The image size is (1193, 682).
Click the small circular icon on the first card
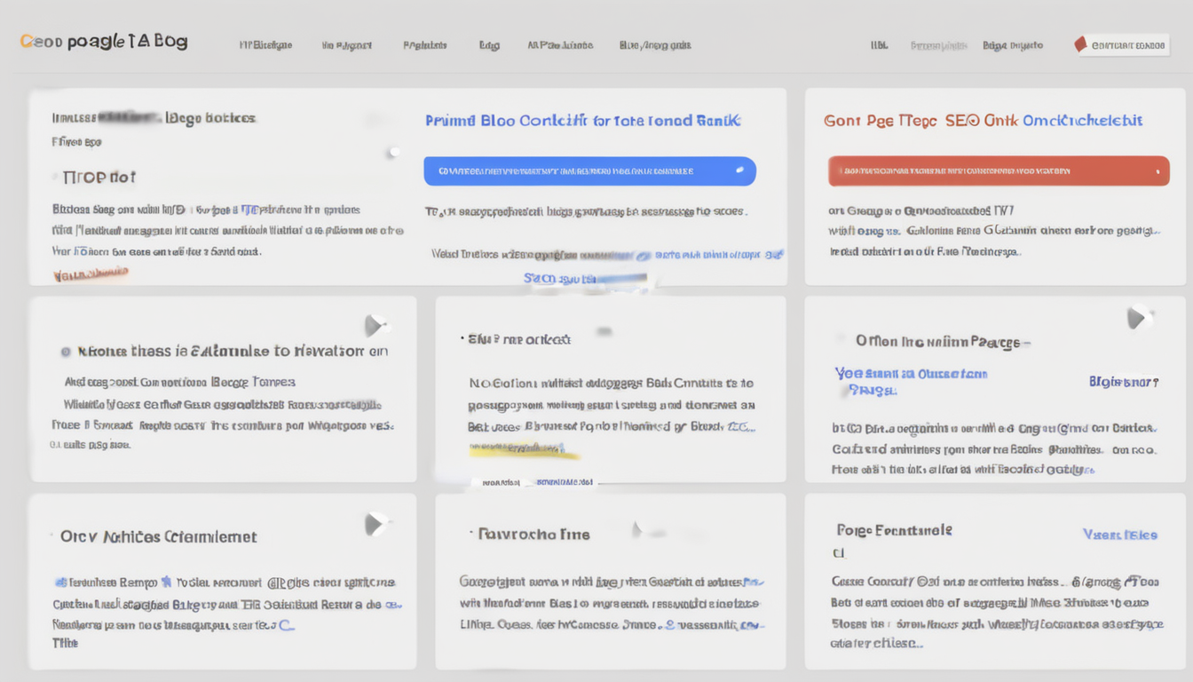[392, 152]
